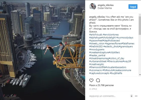
Task: Open angela_nikolau username in header
Action: (x=105, y=5)
